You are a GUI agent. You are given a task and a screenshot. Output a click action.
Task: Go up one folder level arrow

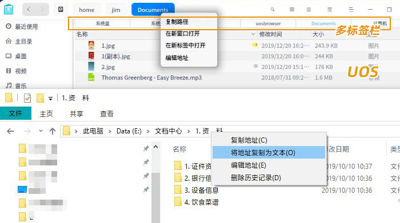pos(53,131)
